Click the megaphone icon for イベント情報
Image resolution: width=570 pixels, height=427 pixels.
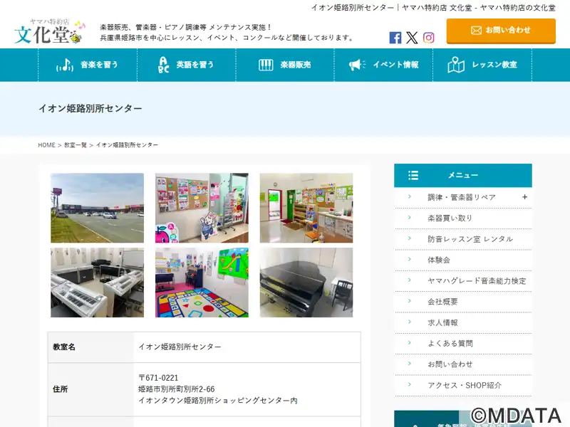point(357,65)
